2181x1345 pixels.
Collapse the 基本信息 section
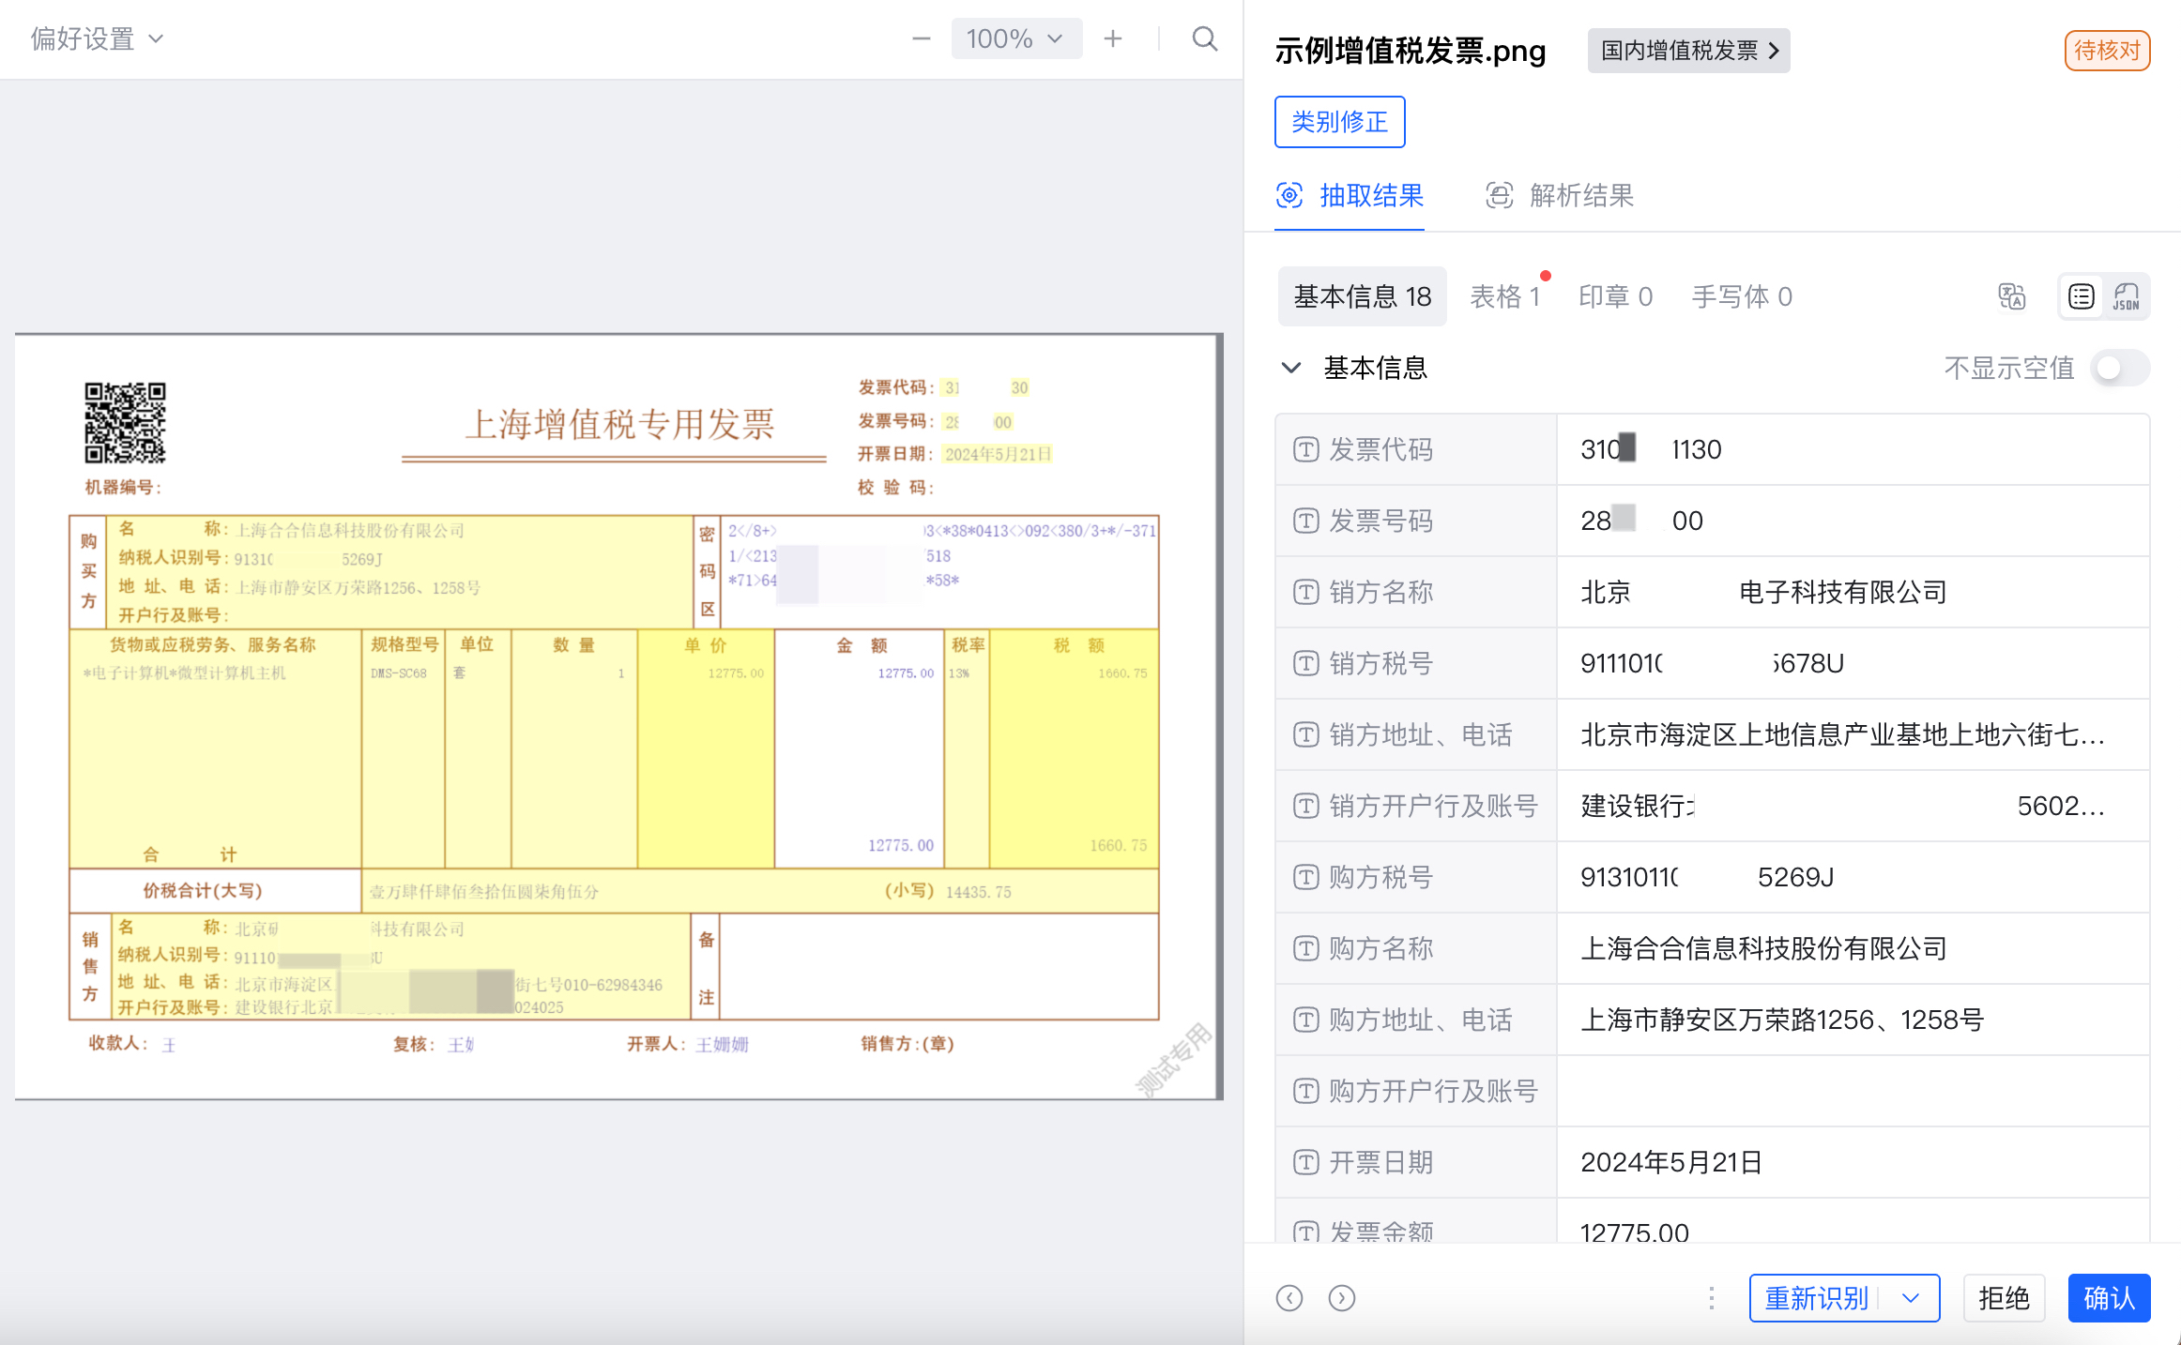coord(1291,368)
